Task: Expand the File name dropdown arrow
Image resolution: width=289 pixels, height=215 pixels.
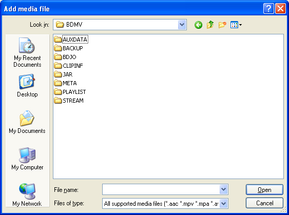Action: click(224, 189)
